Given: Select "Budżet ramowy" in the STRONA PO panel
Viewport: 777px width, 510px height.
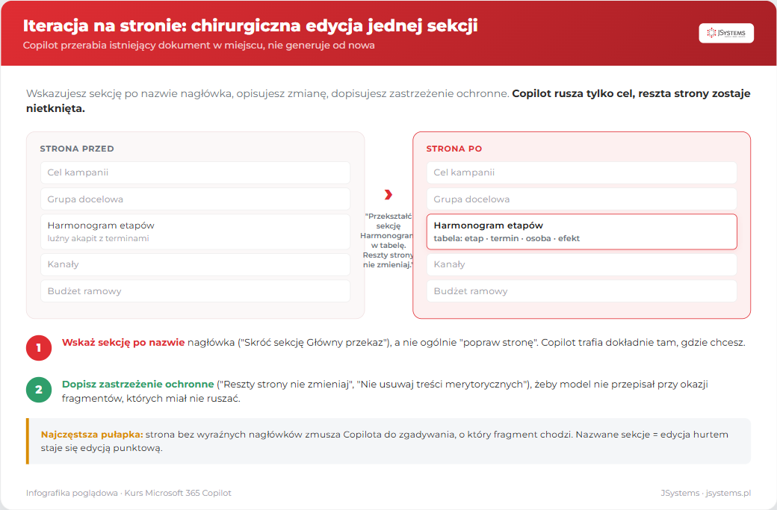Looking at the screenshot, I should (582, 291).
